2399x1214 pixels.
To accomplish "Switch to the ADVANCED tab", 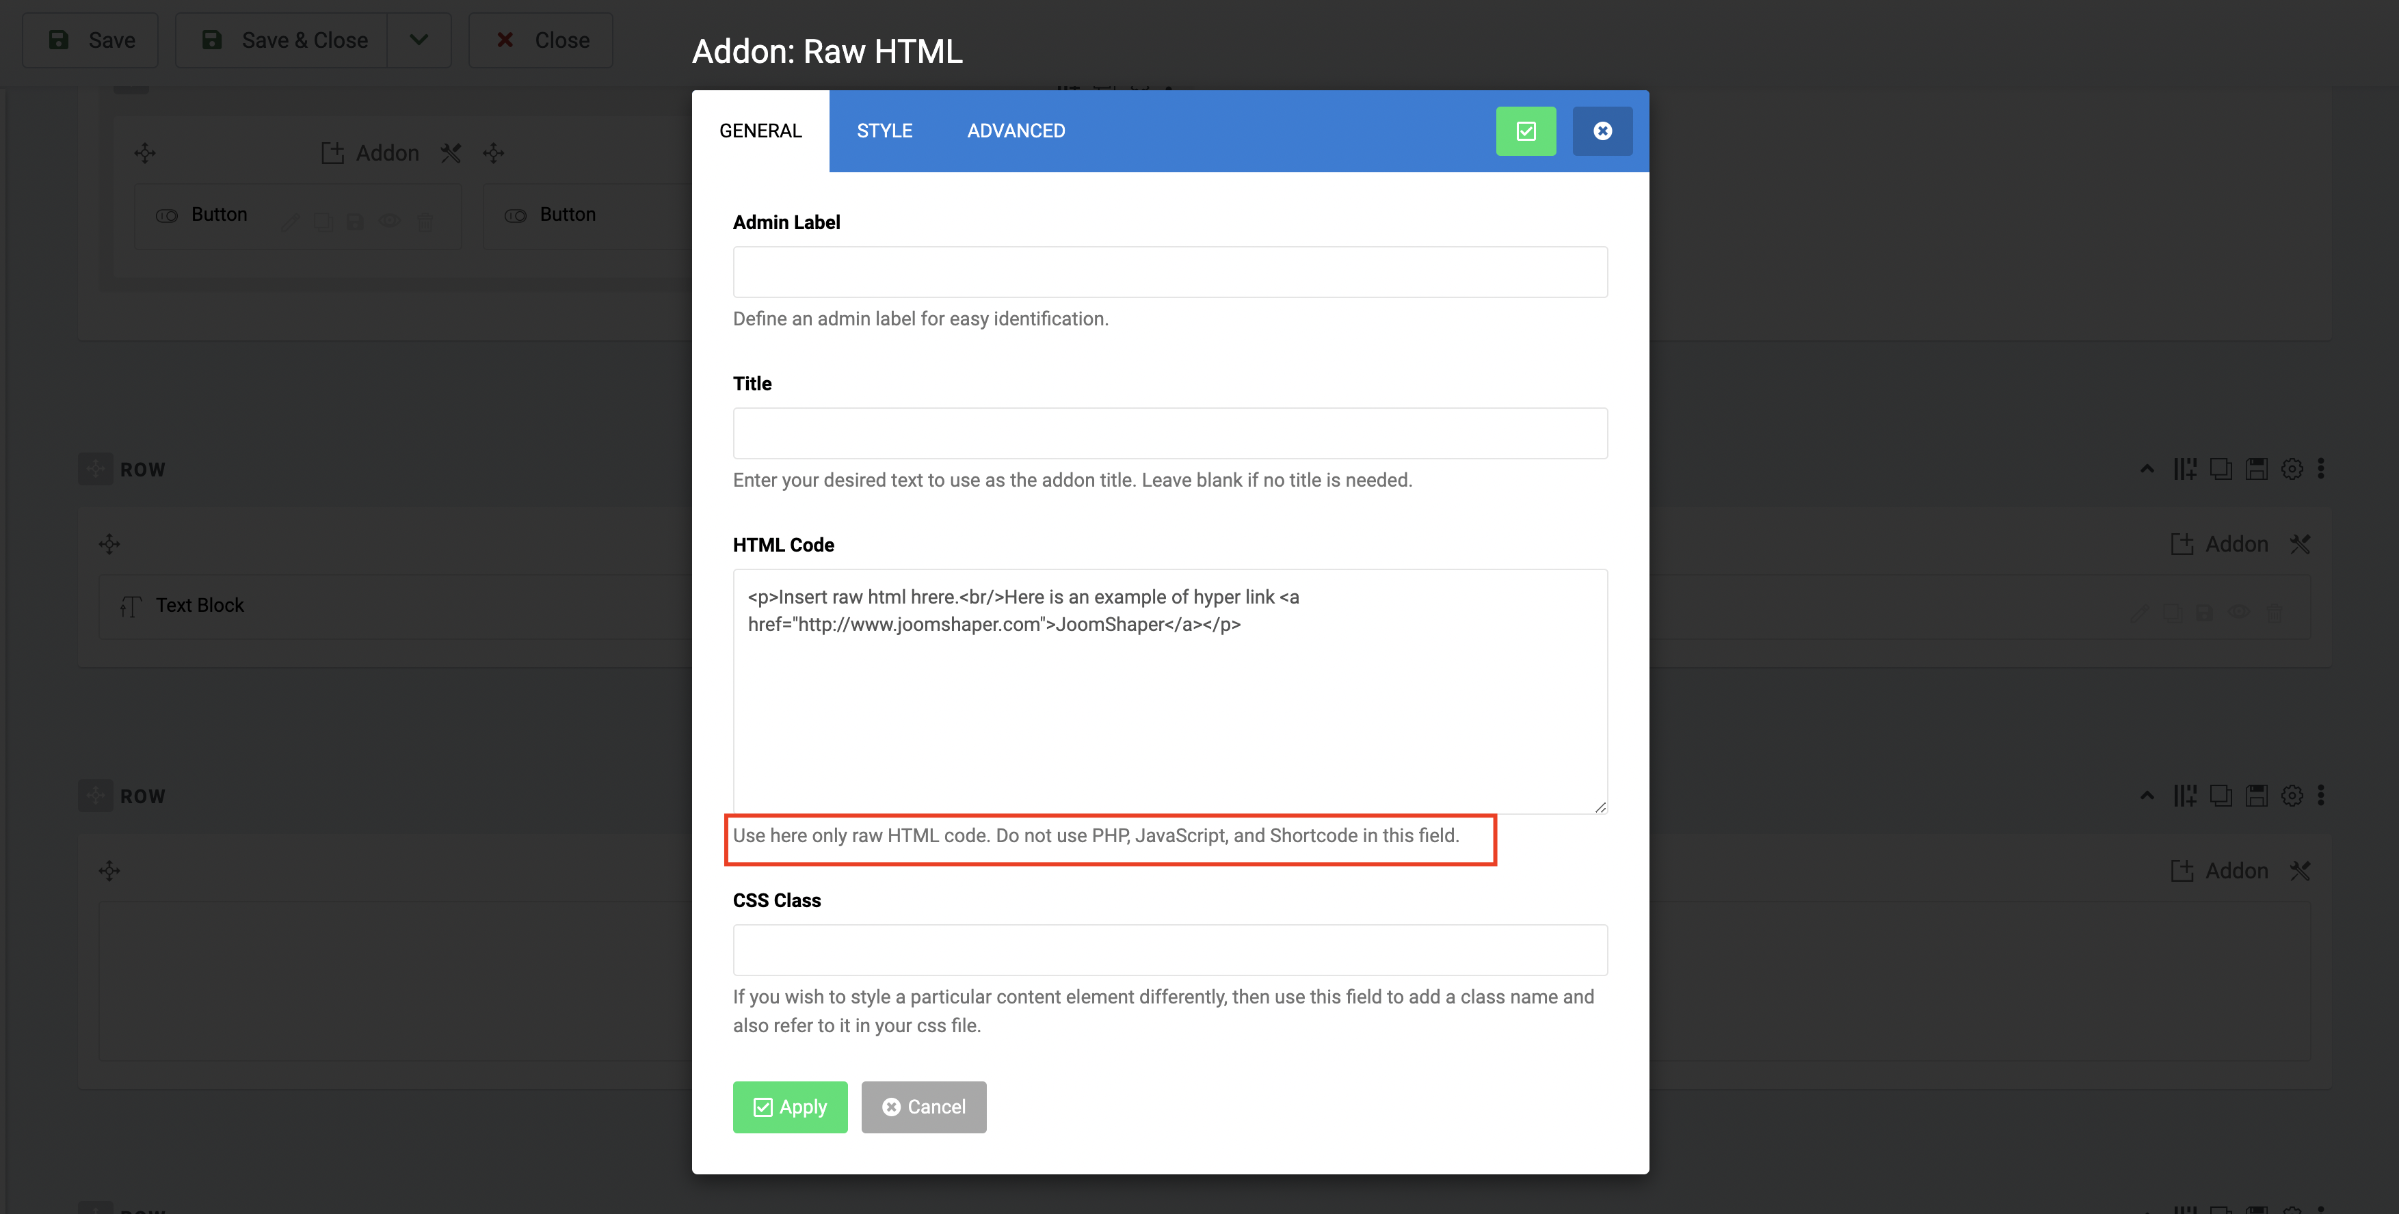I will click(1015, 131).
